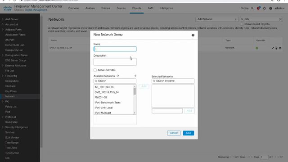Screen dimensions: 288x162
Task: Cancel the New Network Group dialog
Action: 174,133
